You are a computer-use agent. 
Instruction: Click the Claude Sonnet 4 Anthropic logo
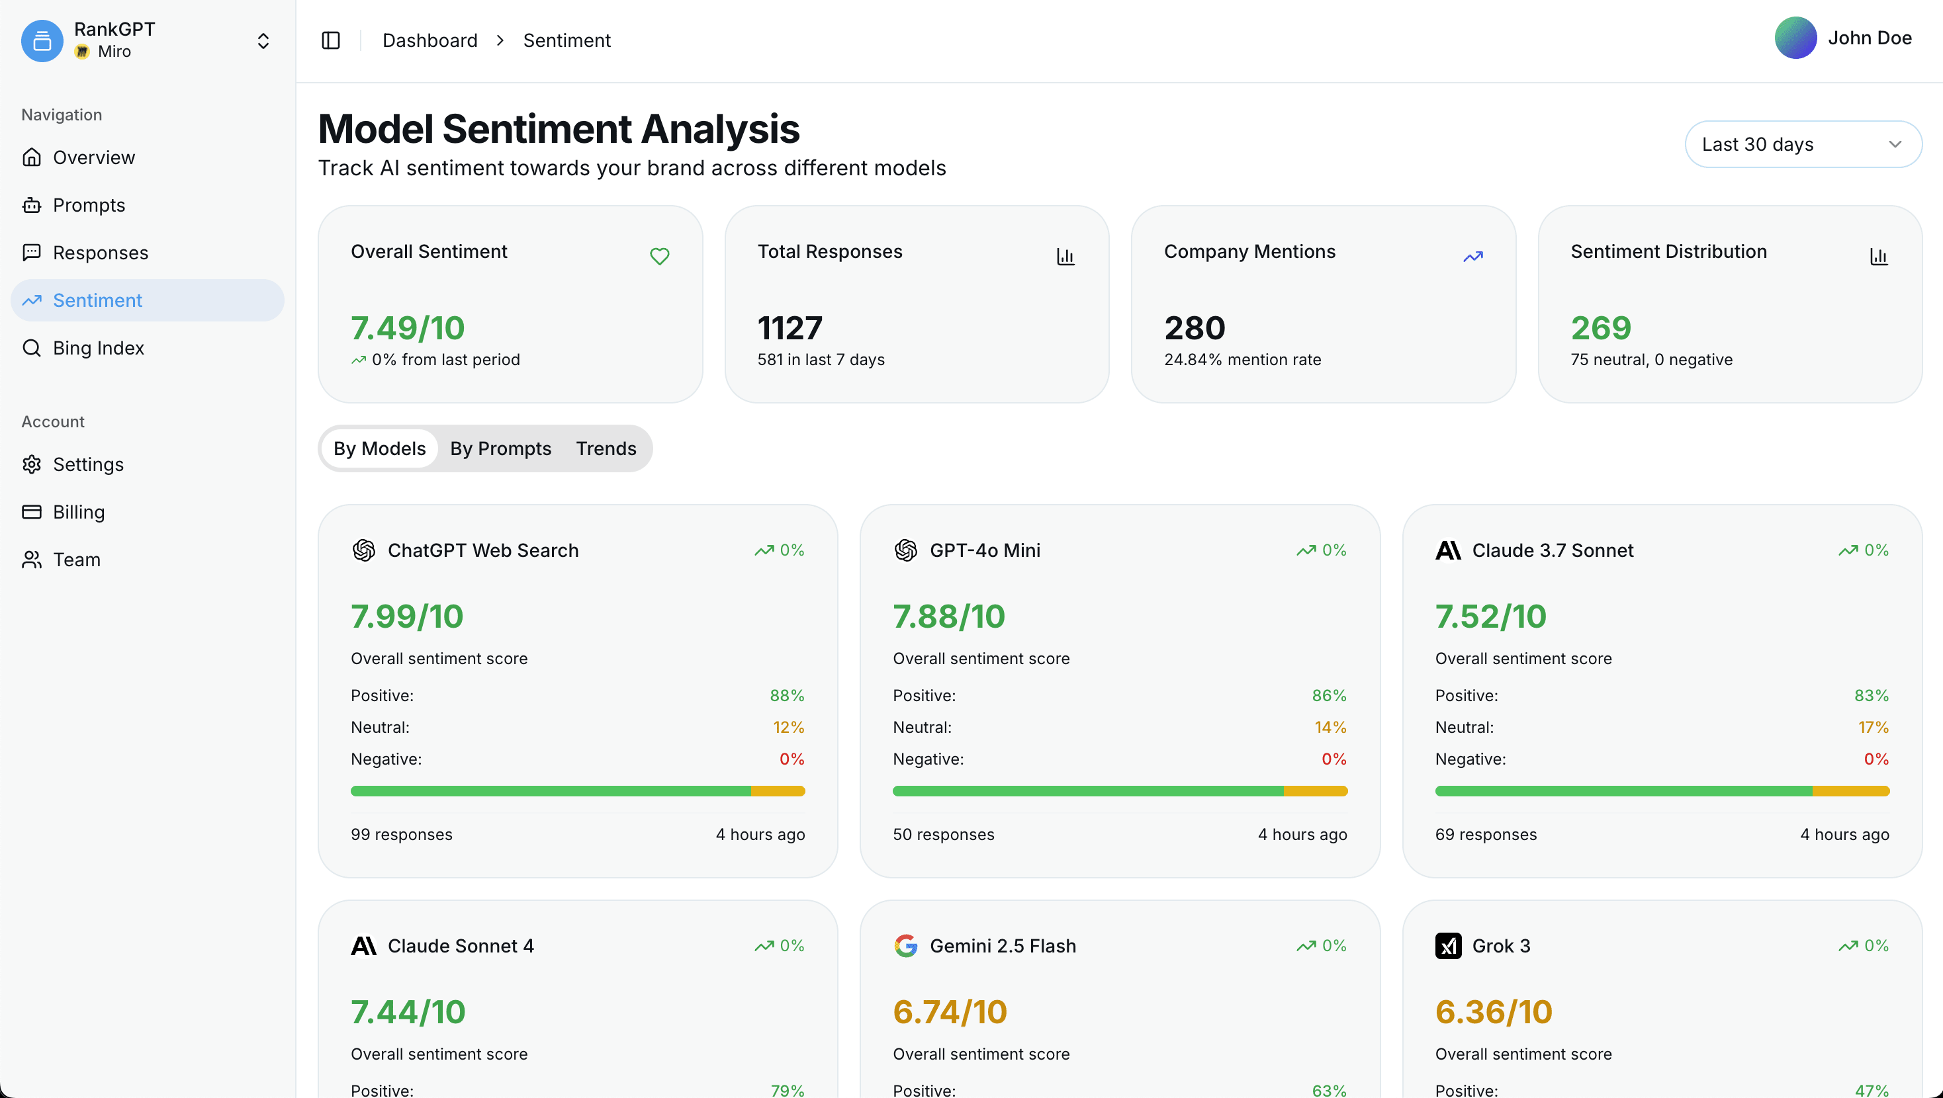363,946
